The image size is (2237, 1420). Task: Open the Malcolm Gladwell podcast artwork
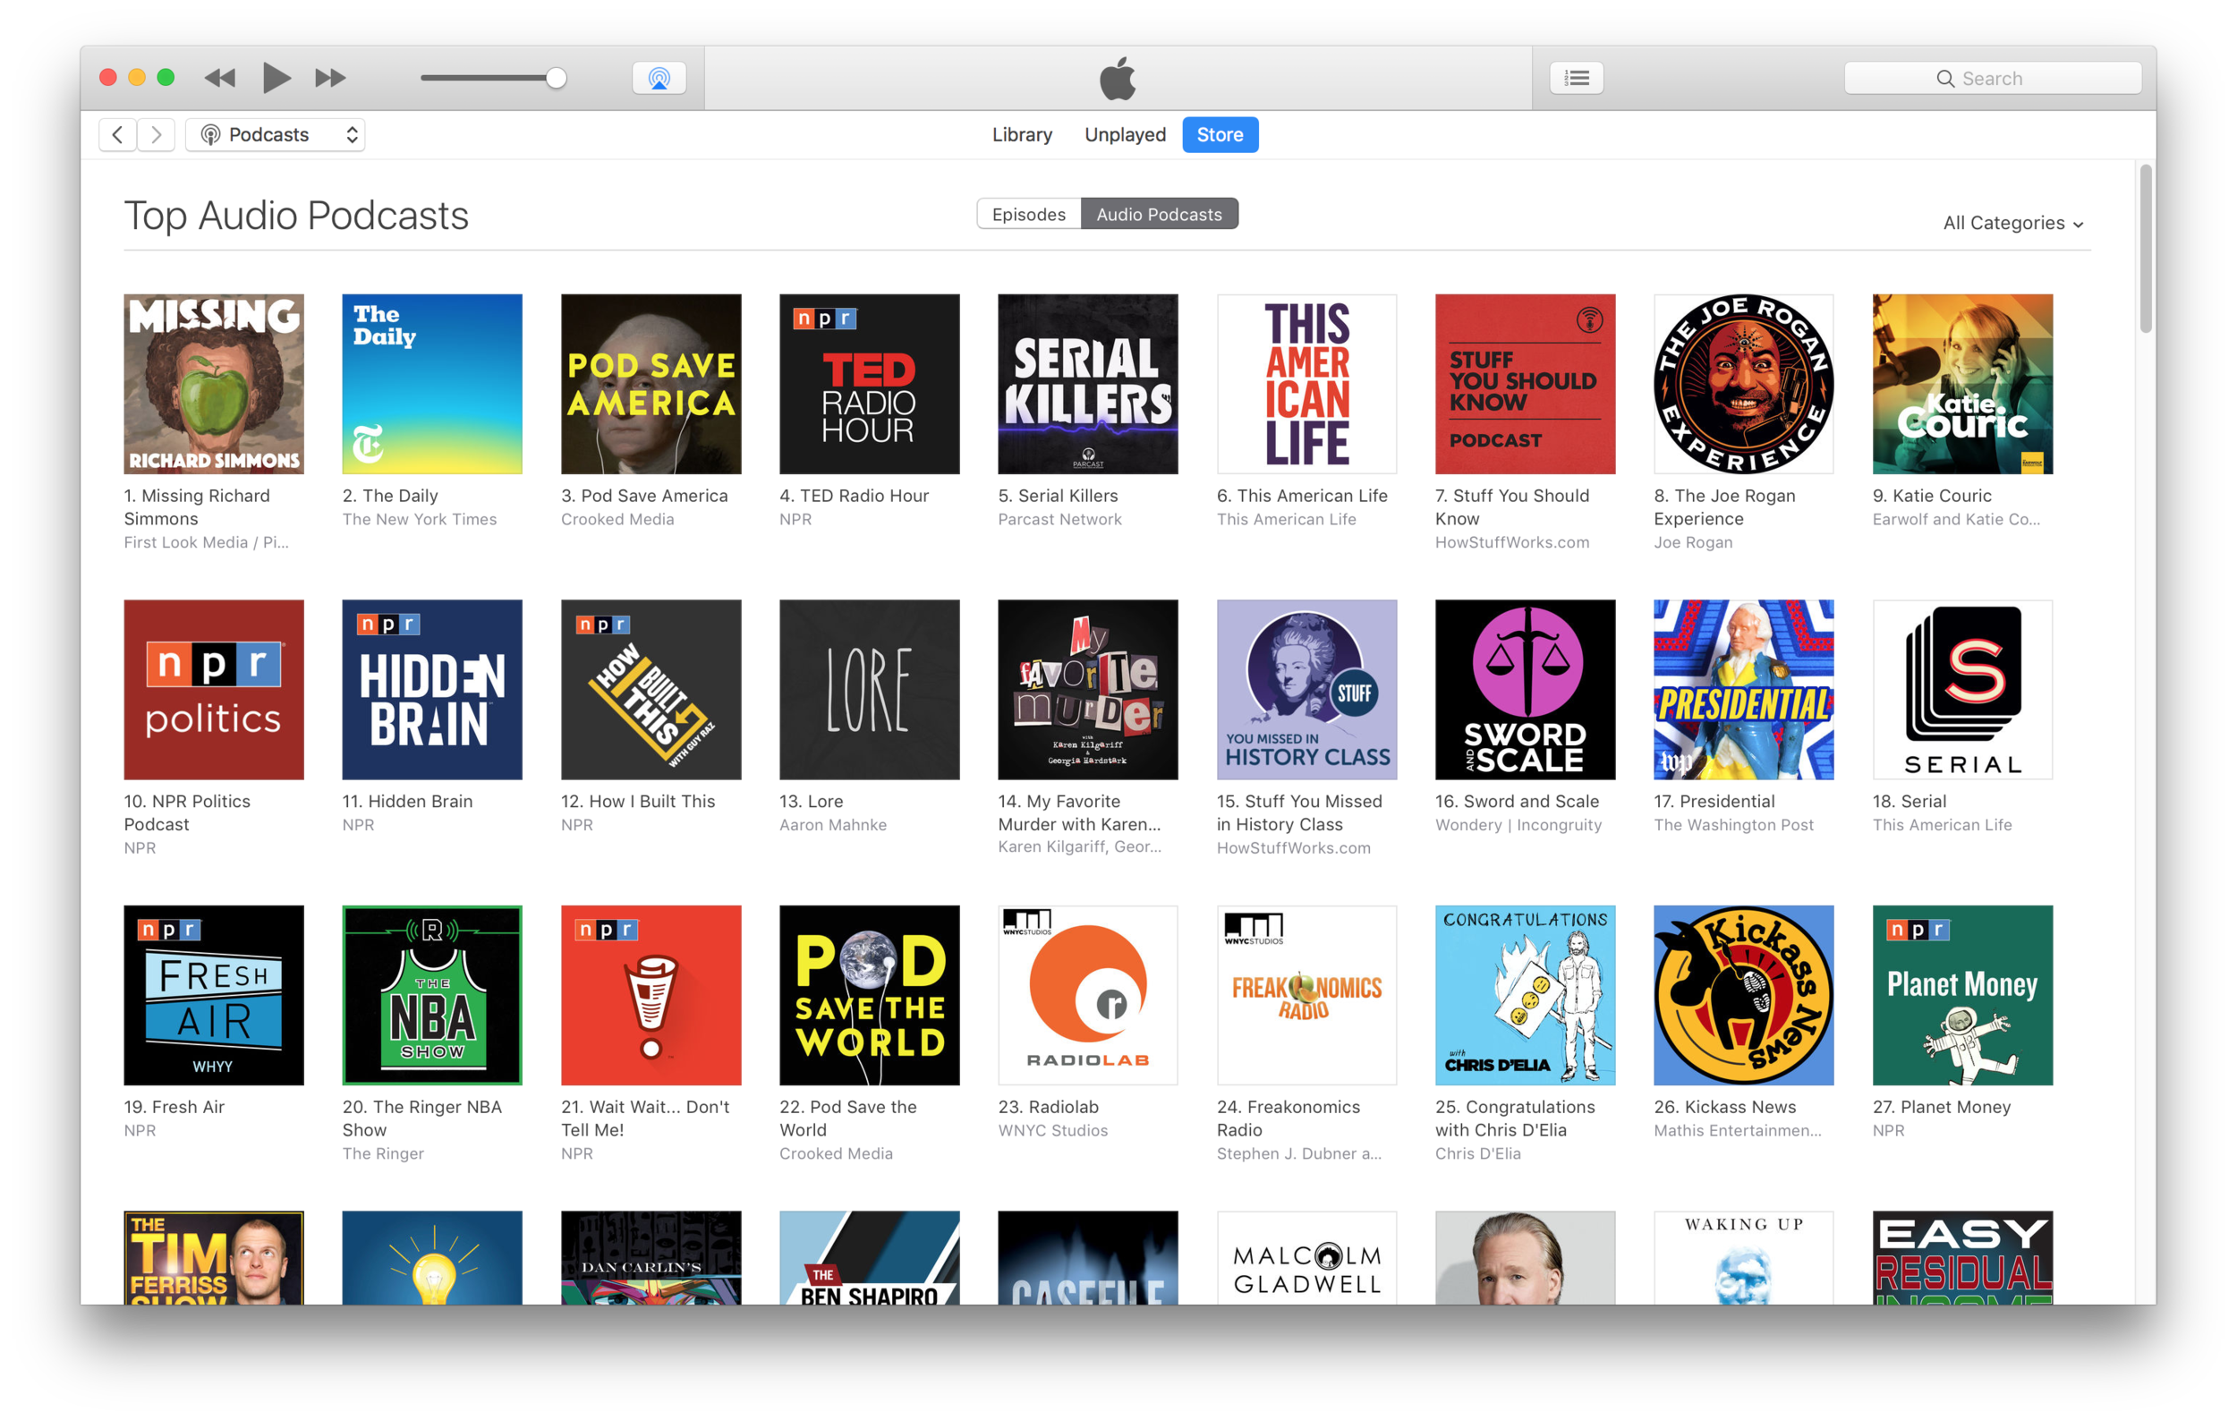(x=1307, y=1257)
